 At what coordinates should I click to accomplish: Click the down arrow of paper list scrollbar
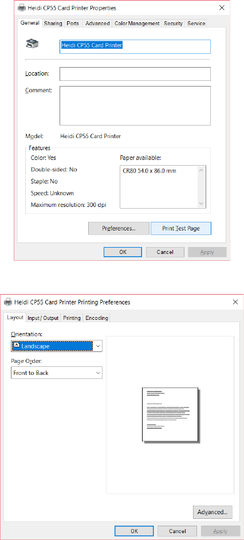click(x=202, y=204)
